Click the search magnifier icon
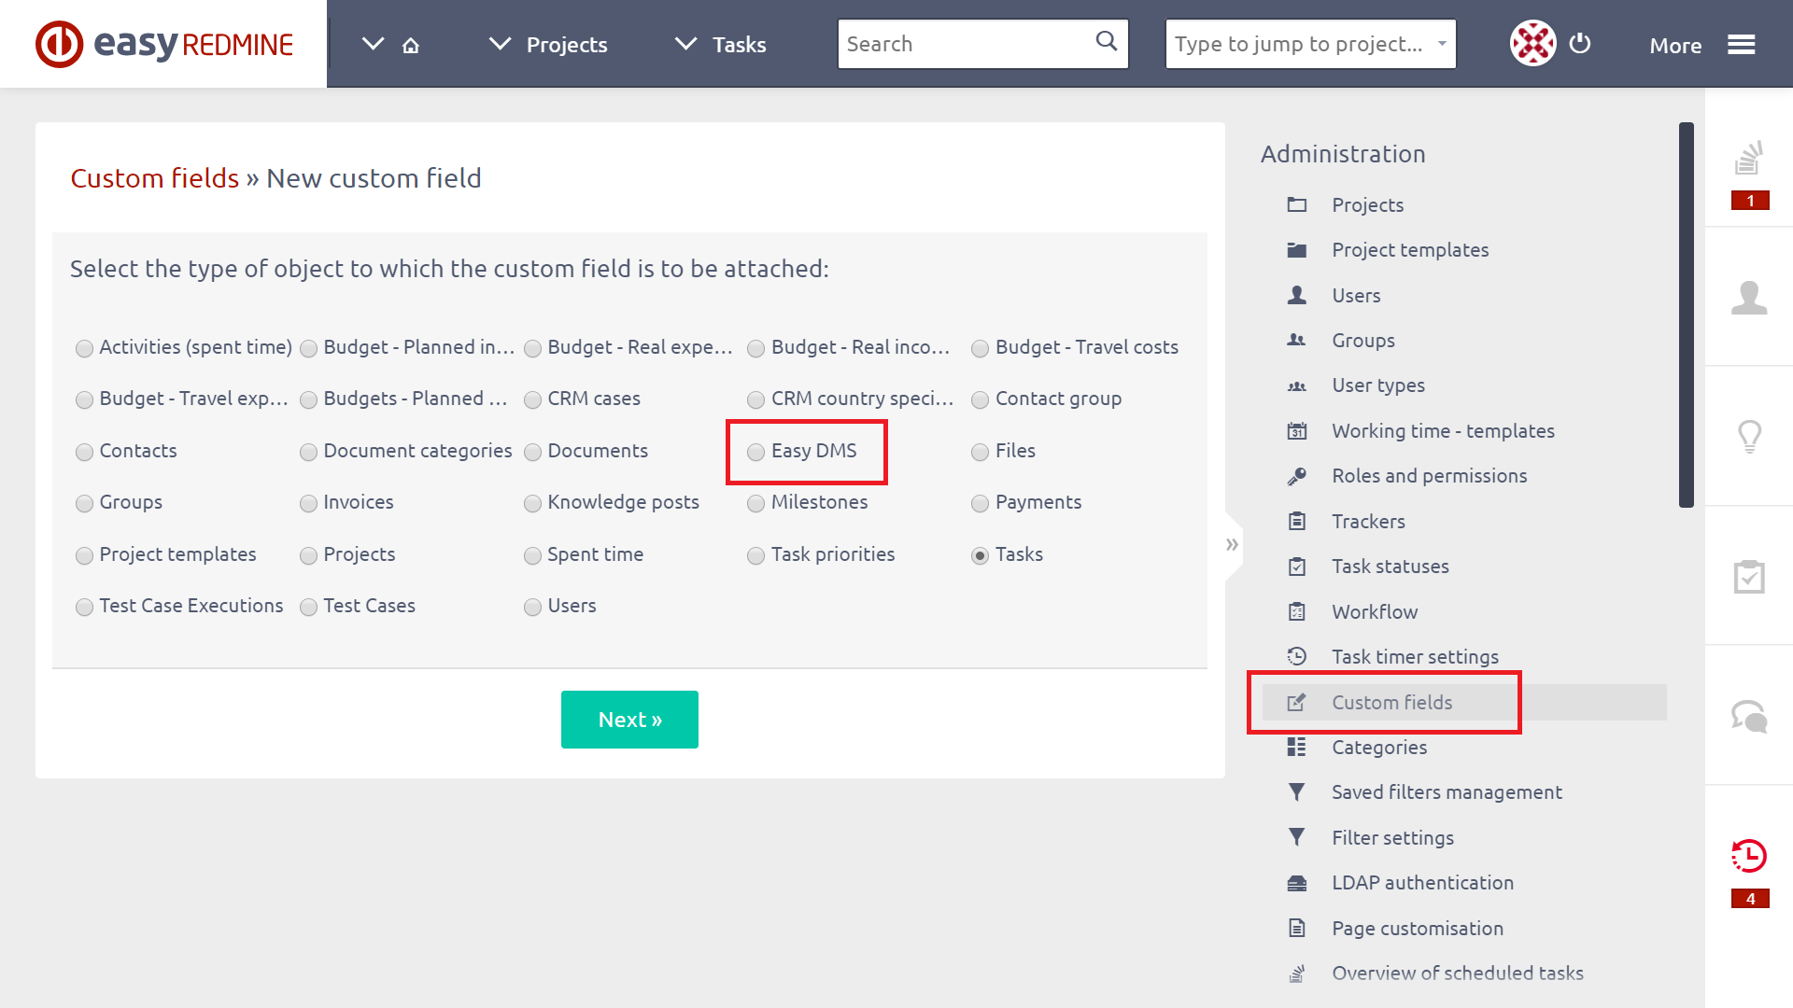This screenshot has width=1793, height=1008. [x=1106, y=41]
